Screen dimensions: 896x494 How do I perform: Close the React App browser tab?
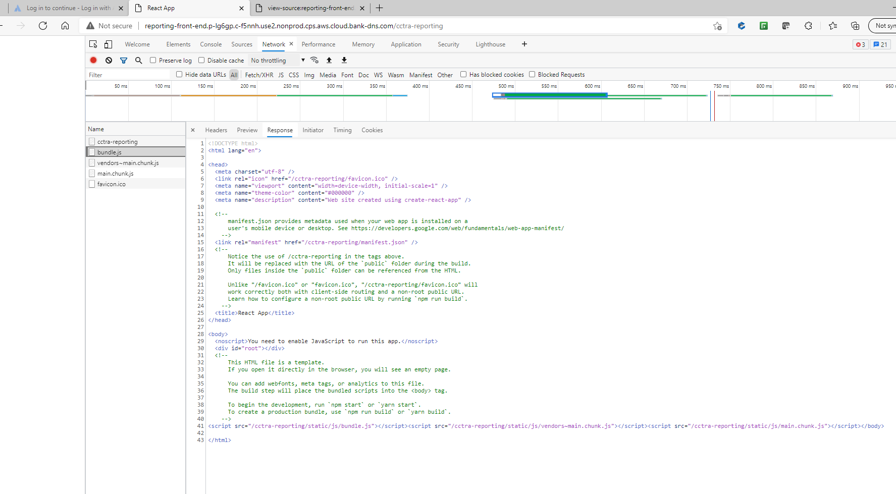(x=241, y=8)
